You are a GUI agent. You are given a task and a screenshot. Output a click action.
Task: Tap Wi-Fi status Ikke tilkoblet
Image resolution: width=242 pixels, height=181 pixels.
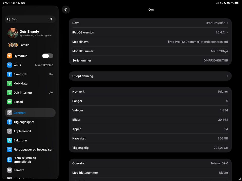pos(44,65)
